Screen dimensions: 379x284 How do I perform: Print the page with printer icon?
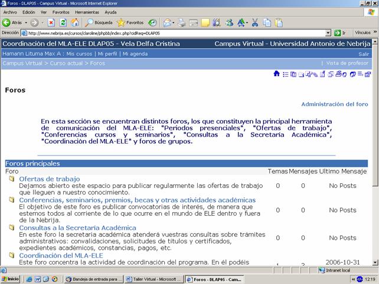pos(182,23)
